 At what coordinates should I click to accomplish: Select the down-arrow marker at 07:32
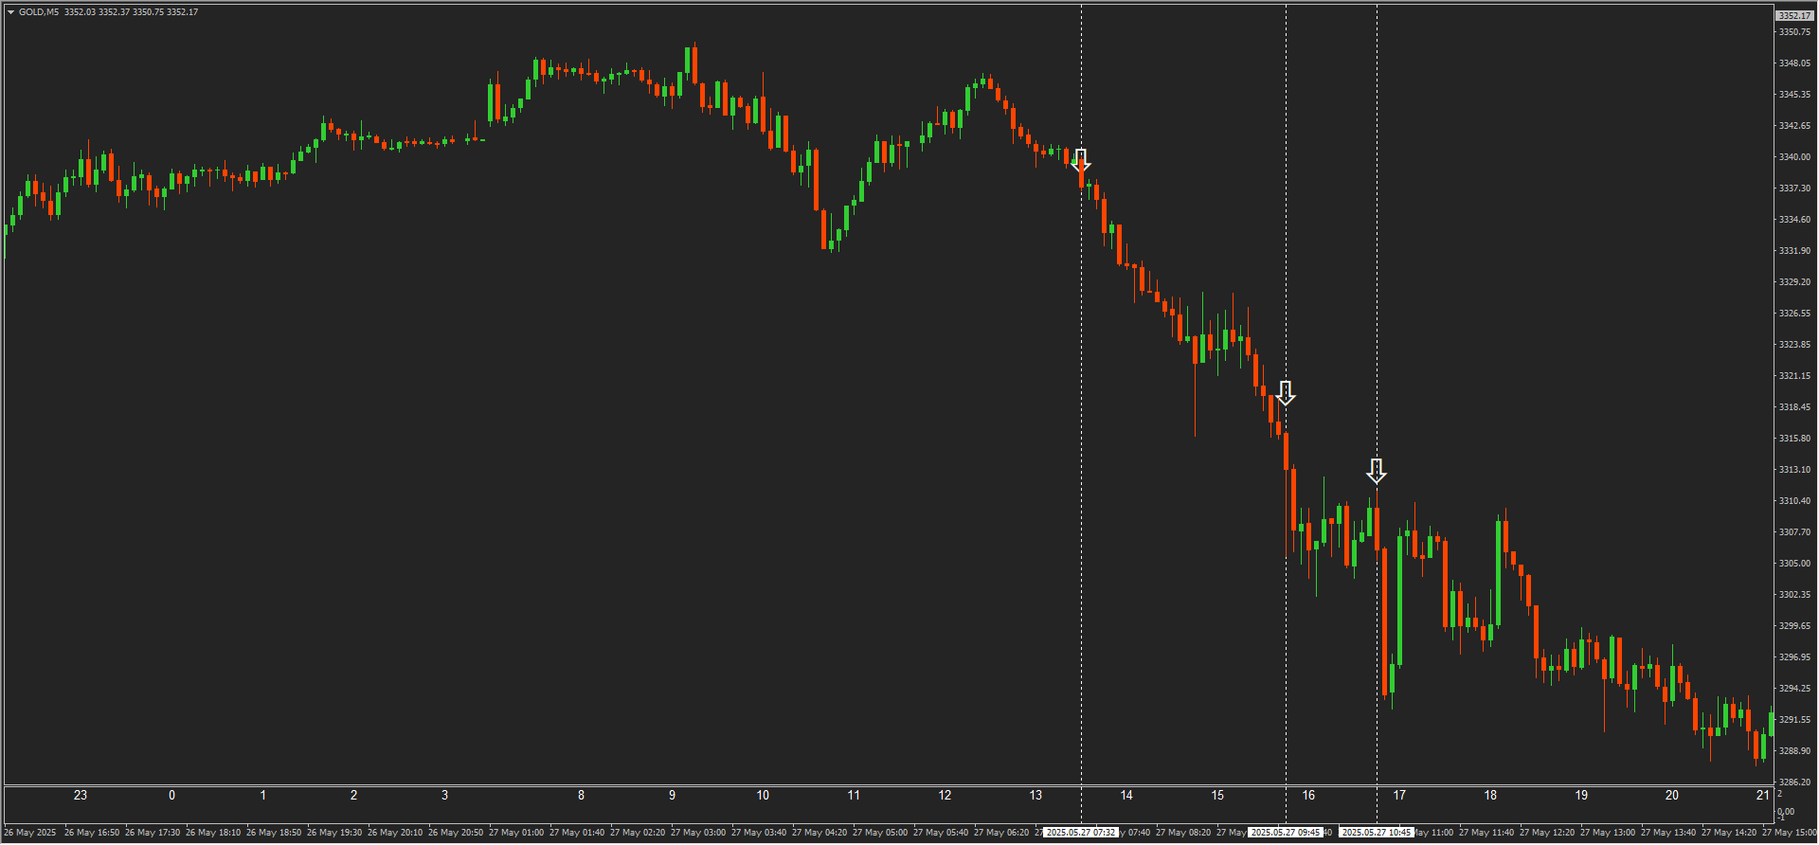coord(1081,161)
